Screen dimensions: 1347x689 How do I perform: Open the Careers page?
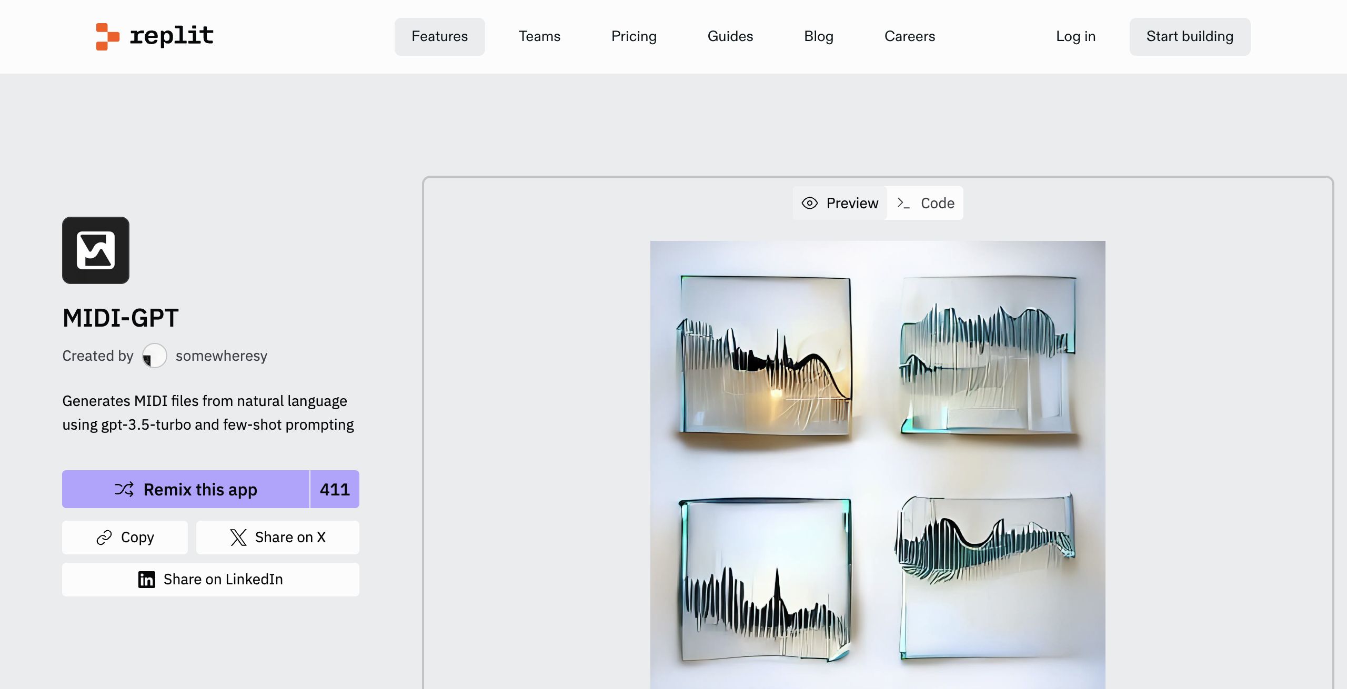(x=909, y=36)
